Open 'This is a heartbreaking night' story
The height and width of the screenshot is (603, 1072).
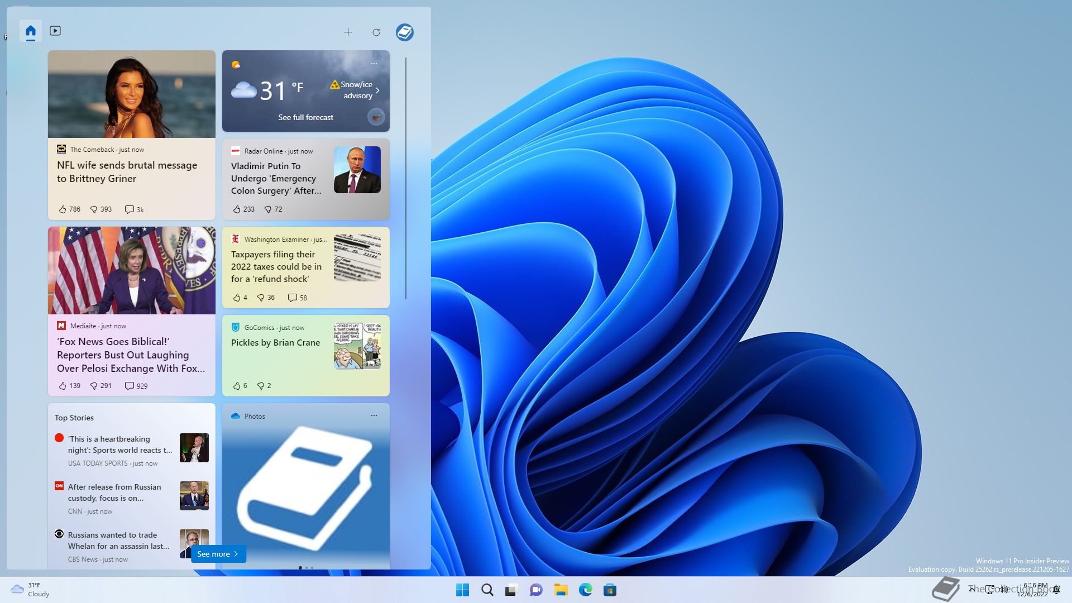[120, 444]
